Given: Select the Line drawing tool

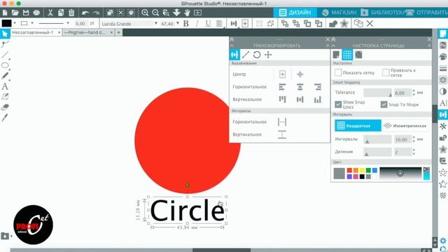Looking at the screenshot, I should [5, 55].
